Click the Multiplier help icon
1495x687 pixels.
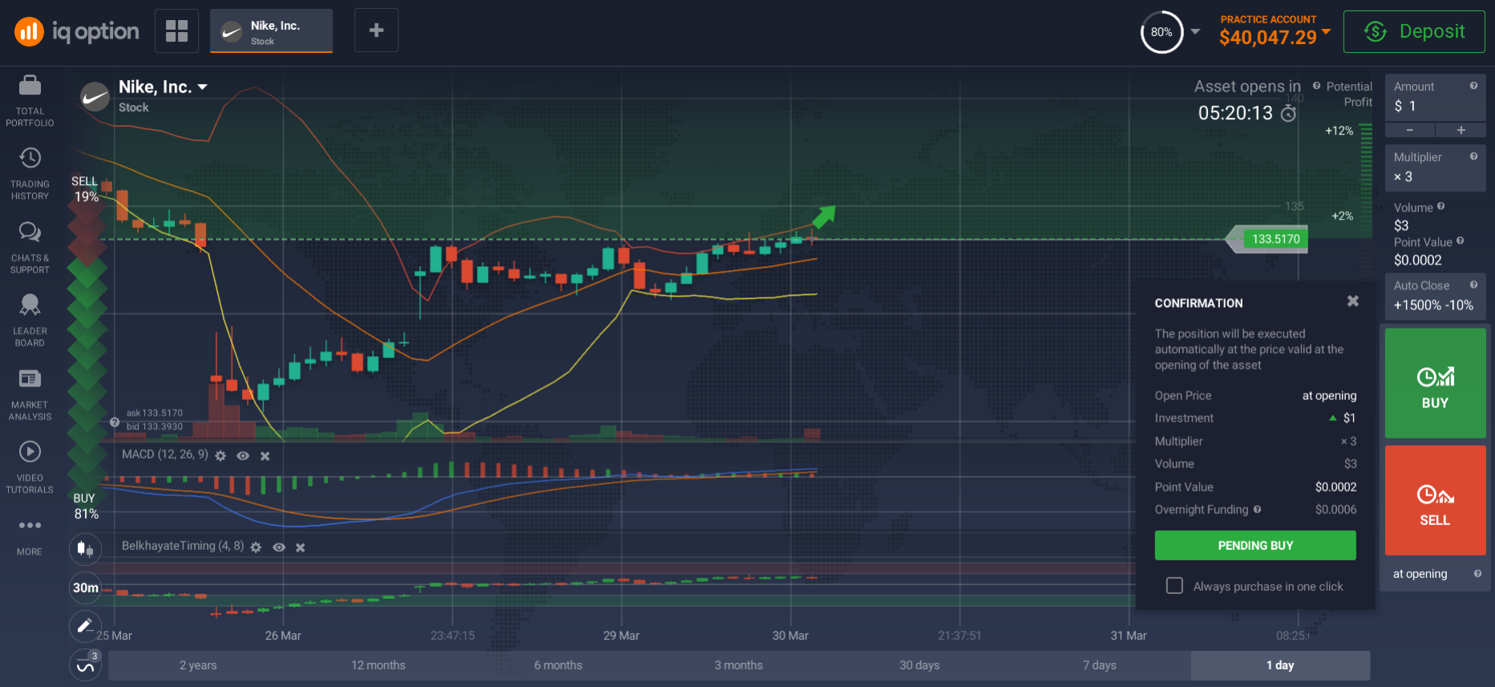pos(1473,156)
